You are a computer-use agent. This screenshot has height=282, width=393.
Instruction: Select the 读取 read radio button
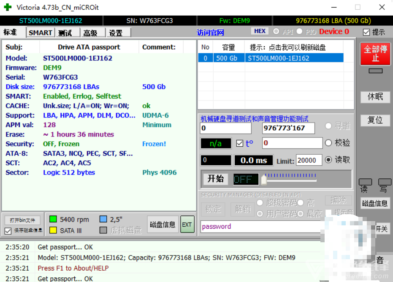click(x=328, y=160)
